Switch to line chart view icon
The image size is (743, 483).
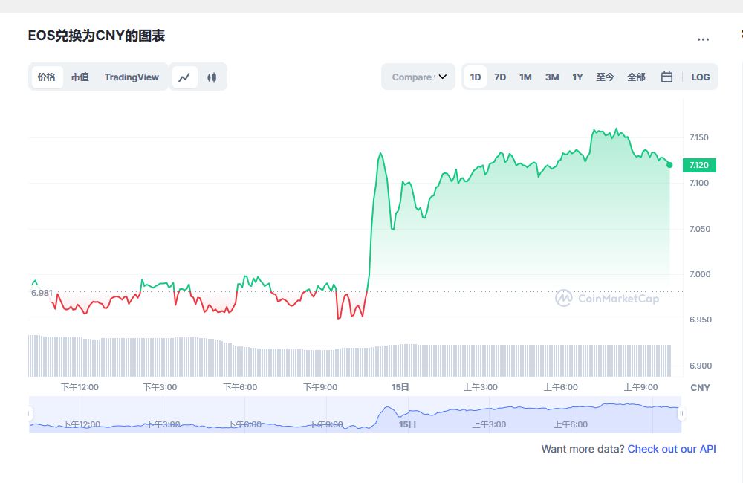pyautogui.click(x=184, y=77)
